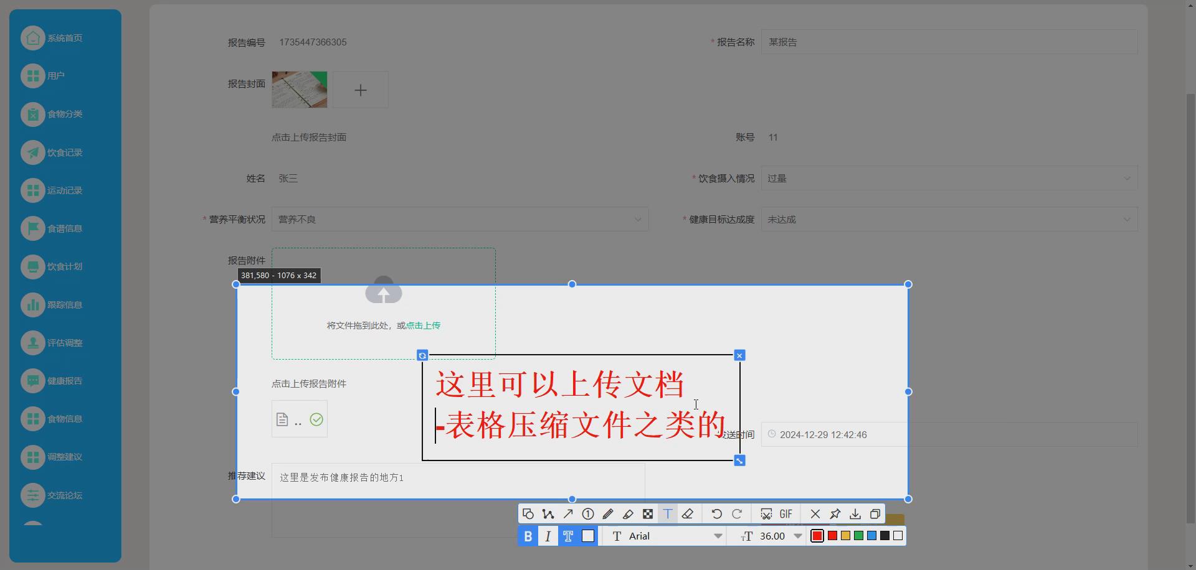Toggle the outlined text style
The width and height of the screenshot is (1196, 570).
[567, 536]
